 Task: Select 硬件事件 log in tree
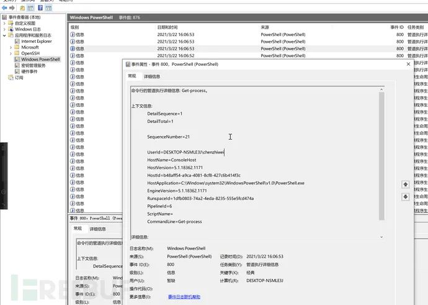(29, 71)
